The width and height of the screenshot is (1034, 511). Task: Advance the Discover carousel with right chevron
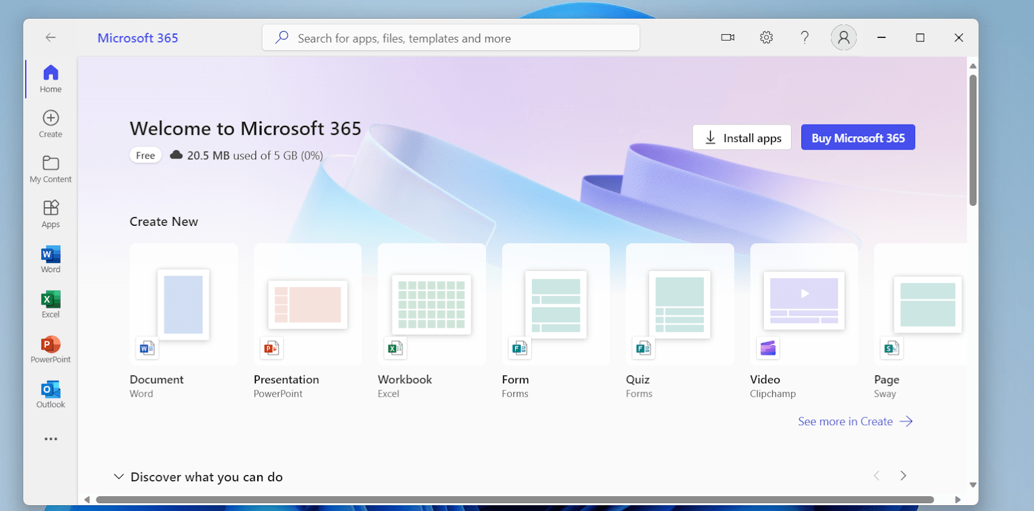pos(903,476)
